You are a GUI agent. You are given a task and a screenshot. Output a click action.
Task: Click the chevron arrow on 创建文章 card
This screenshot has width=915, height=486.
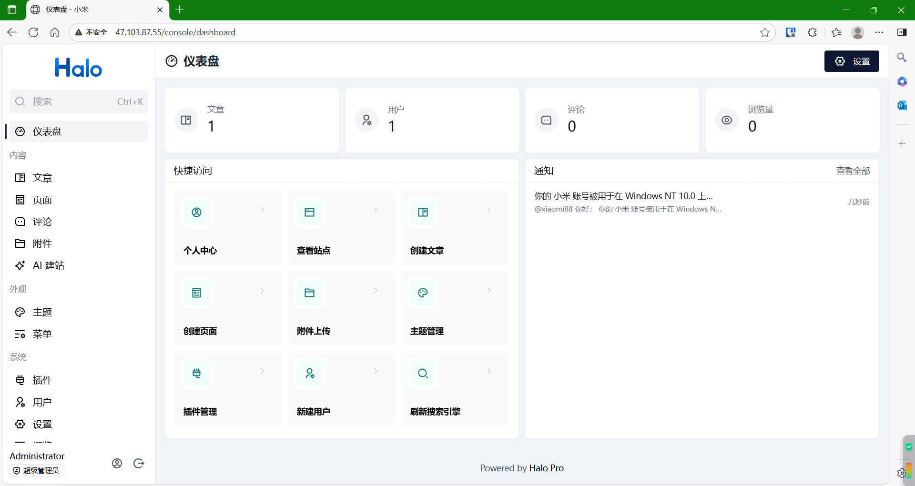click(489, 210)
